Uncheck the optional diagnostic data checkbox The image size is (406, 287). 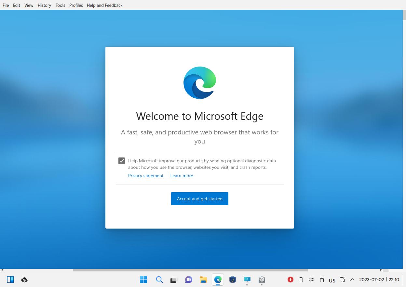pyautogui.click(x=122, y=161)
